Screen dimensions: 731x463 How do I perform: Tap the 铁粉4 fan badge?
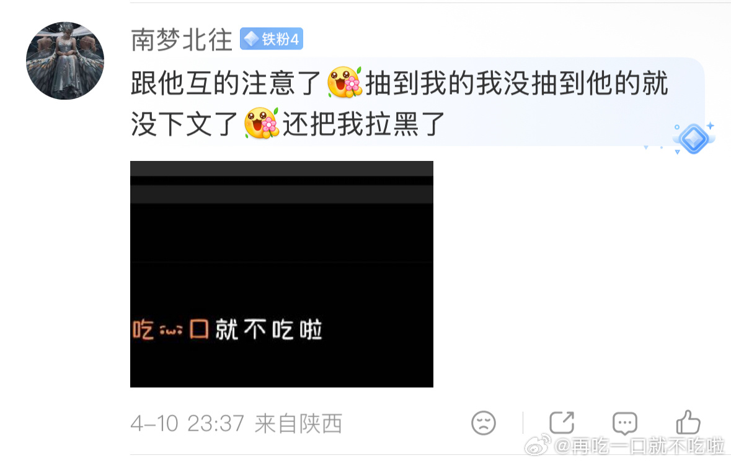click(272, 39)
